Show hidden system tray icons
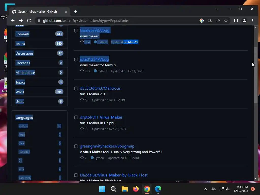The width and height of the screenshot is (260, 195). (205, 189)
